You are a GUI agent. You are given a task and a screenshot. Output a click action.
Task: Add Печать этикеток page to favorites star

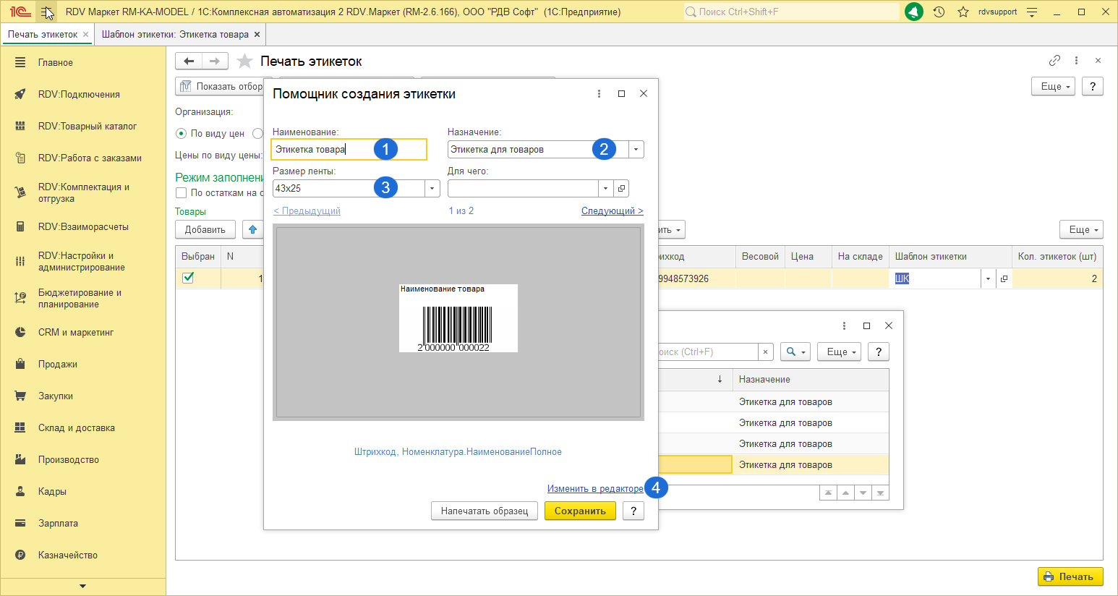245,61
